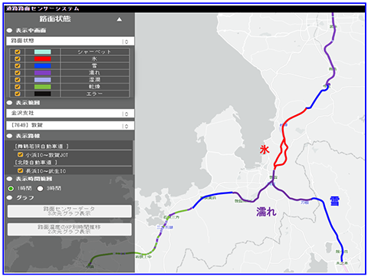This screenshot has width=368, height=277.
Task: Toggle the 雪 (snow) legend checkbox
Action: (18, 66)
